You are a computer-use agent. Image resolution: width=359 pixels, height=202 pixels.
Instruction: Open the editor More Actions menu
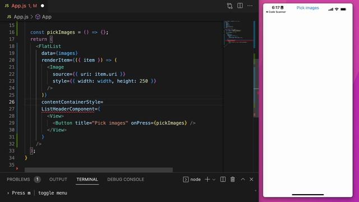[250, 6]
